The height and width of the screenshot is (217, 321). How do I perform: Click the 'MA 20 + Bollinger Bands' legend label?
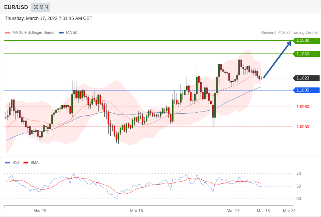33,32
